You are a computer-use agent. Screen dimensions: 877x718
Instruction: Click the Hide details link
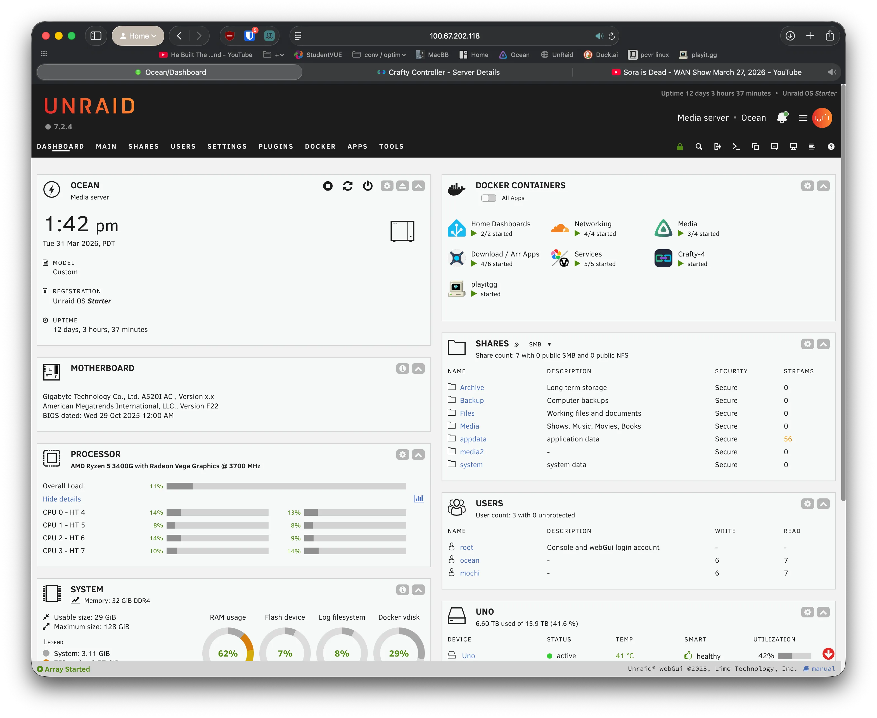62,499
